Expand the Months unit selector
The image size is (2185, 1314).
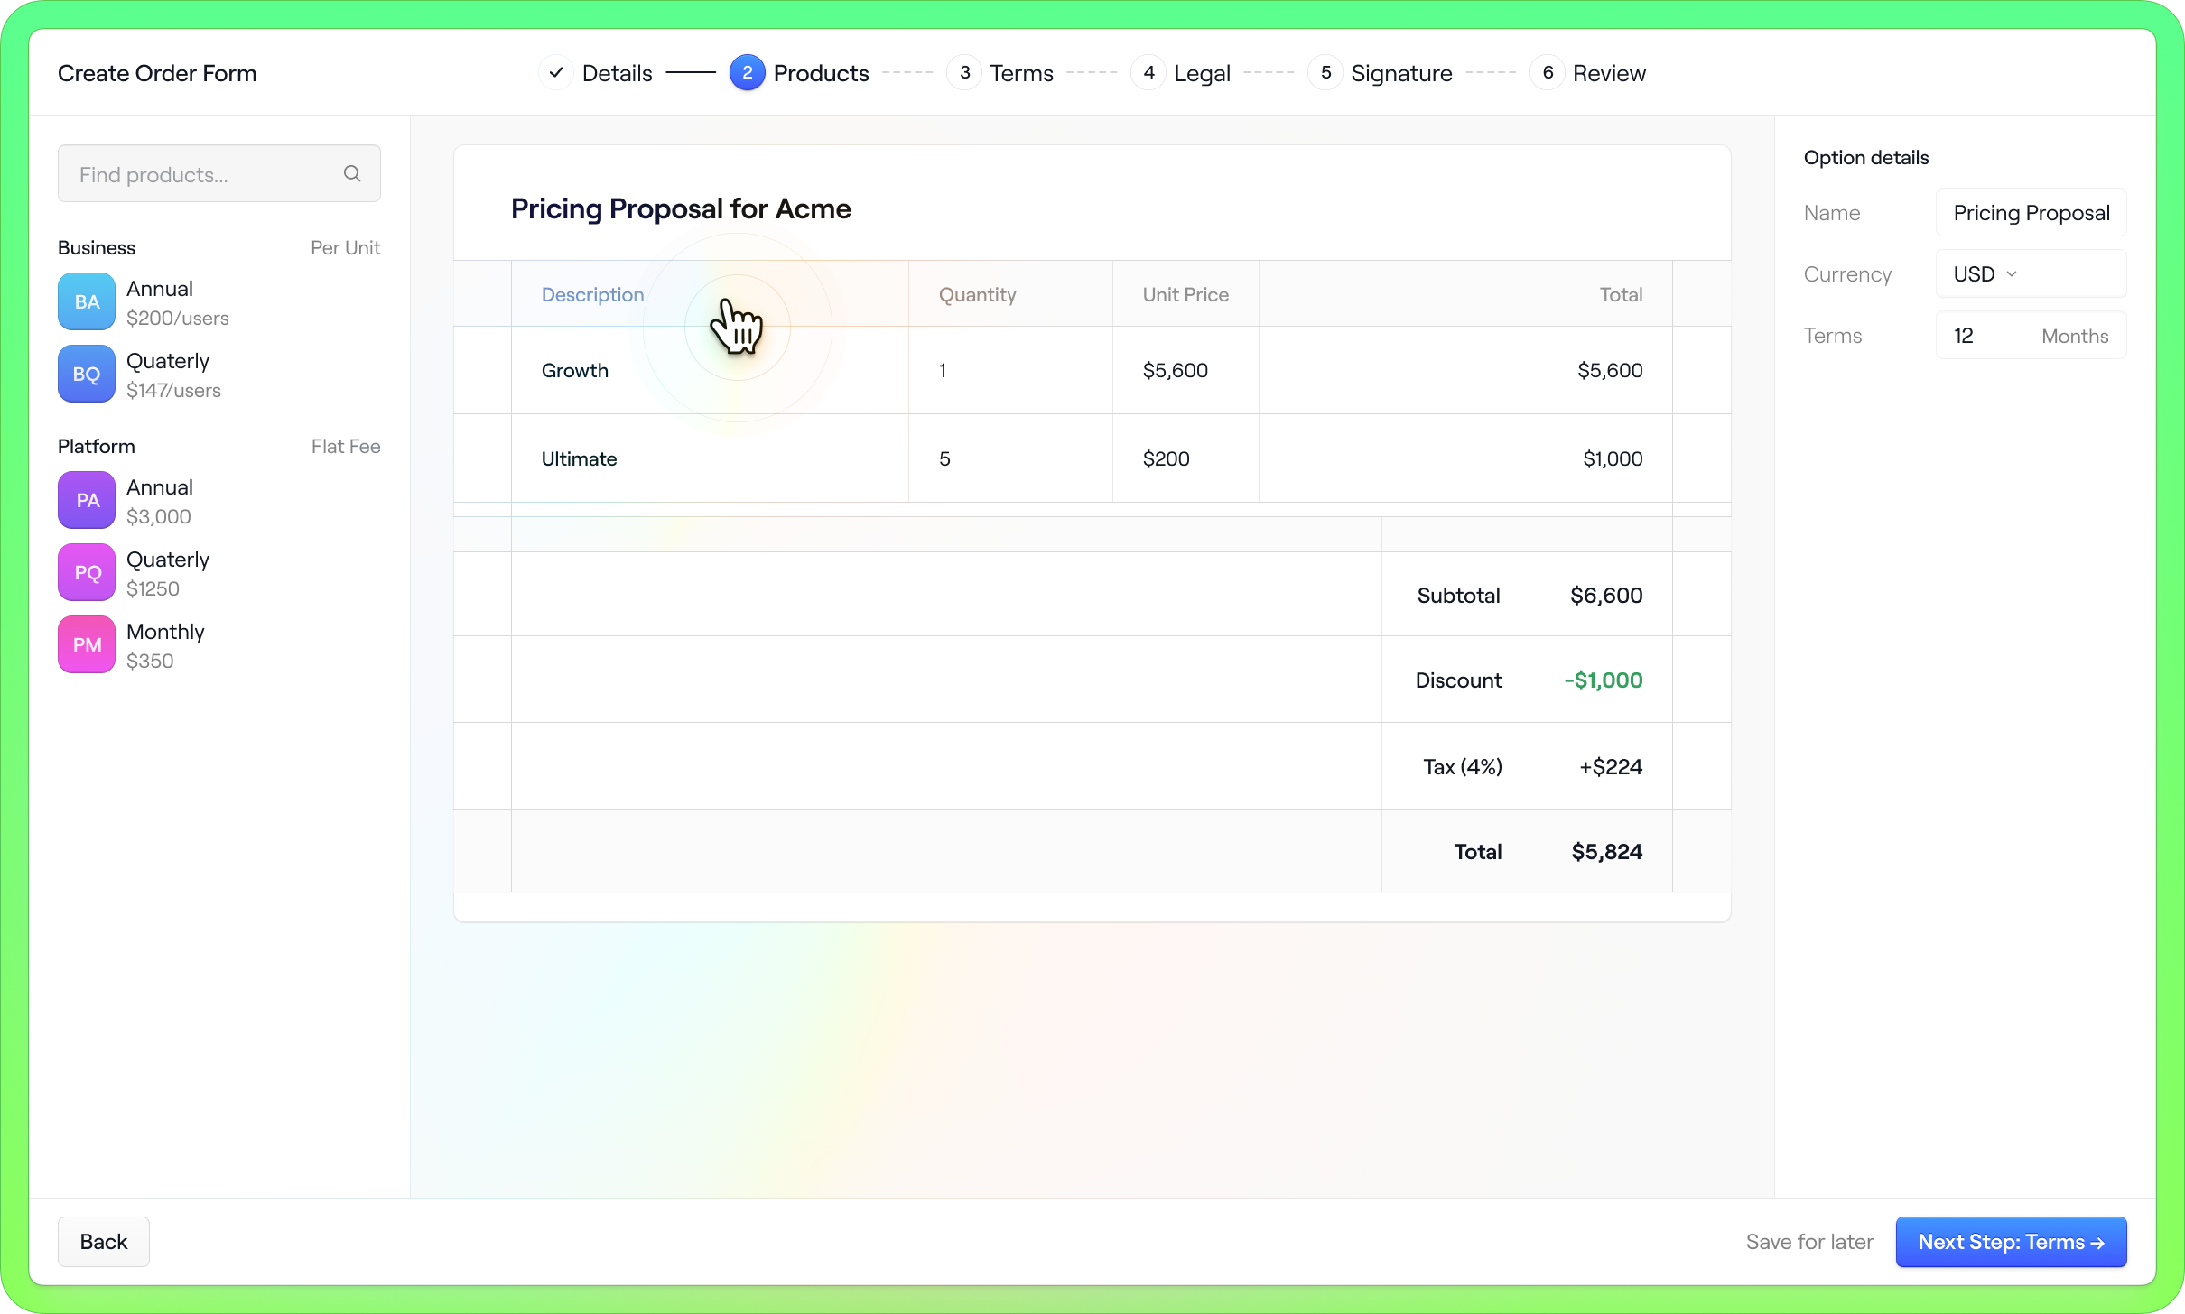click(x=2075, y=335)
